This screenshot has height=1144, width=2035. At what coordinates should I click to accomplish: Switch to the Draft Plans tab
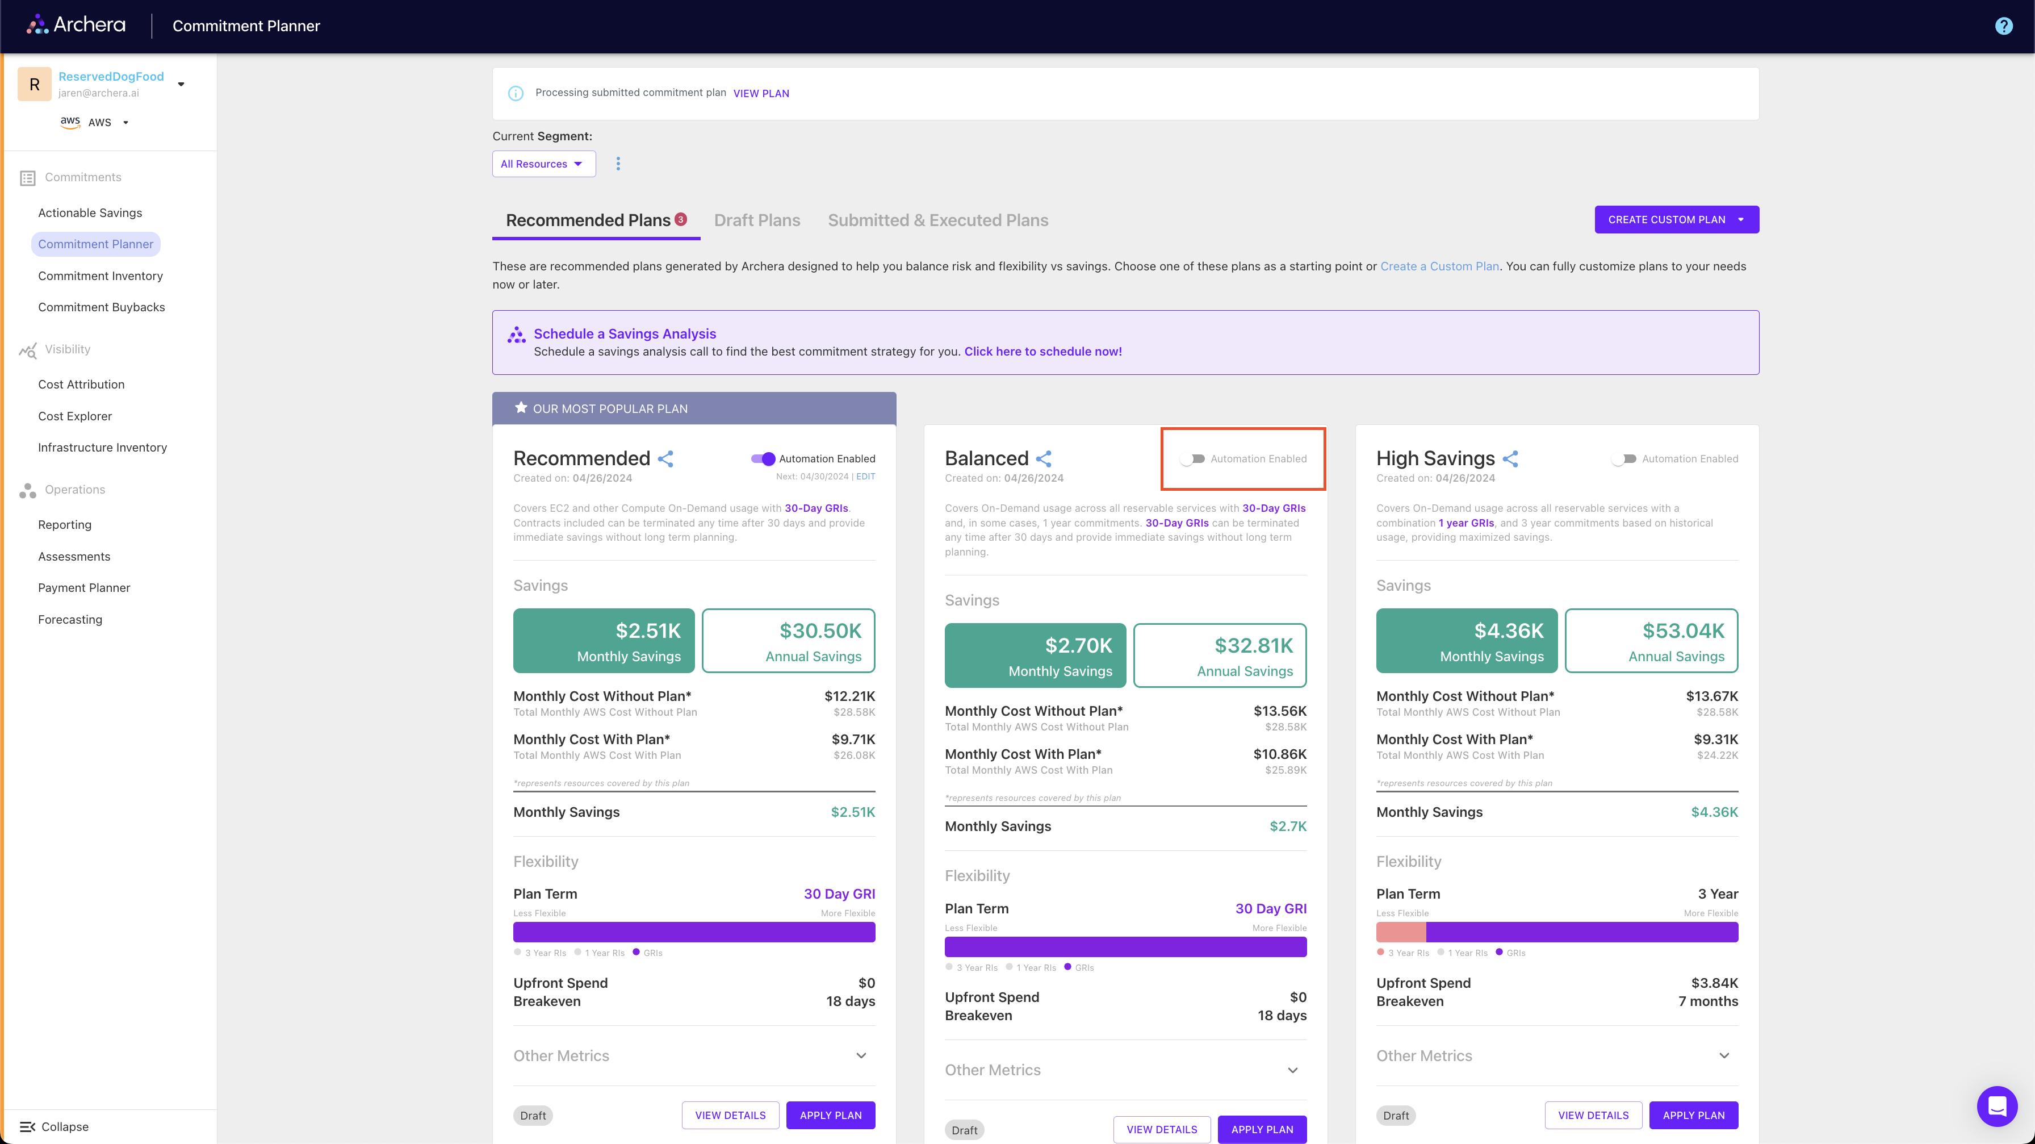tap(757, 220)
